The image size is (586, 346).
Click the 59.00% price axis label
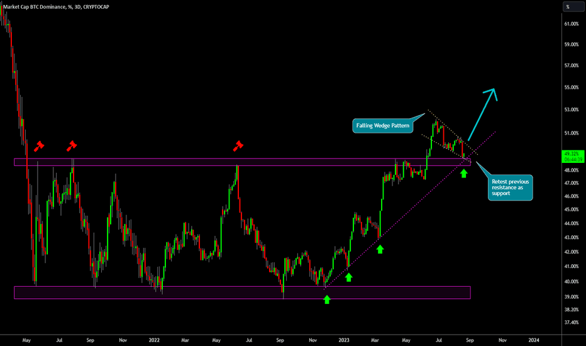tap(572, 45)
